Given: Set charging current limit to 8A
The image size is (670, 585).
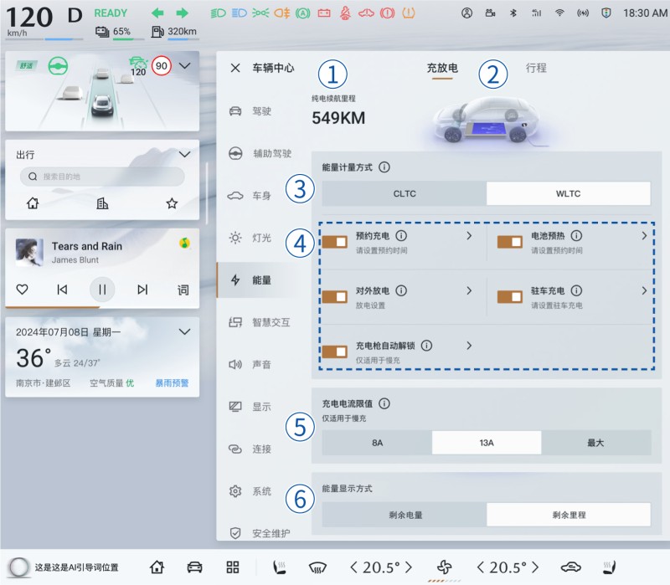Looking at the screenshot, I should (x=377, y=443).
